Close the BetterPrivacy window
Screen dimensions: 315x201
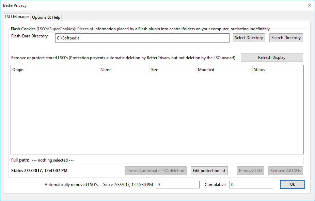(x=309, y=5)
